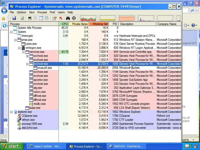The width and height of the screenshot is (200, 150).
Task: Click the procexp1605.exe process icon
Action: click(x=19, y=124)
